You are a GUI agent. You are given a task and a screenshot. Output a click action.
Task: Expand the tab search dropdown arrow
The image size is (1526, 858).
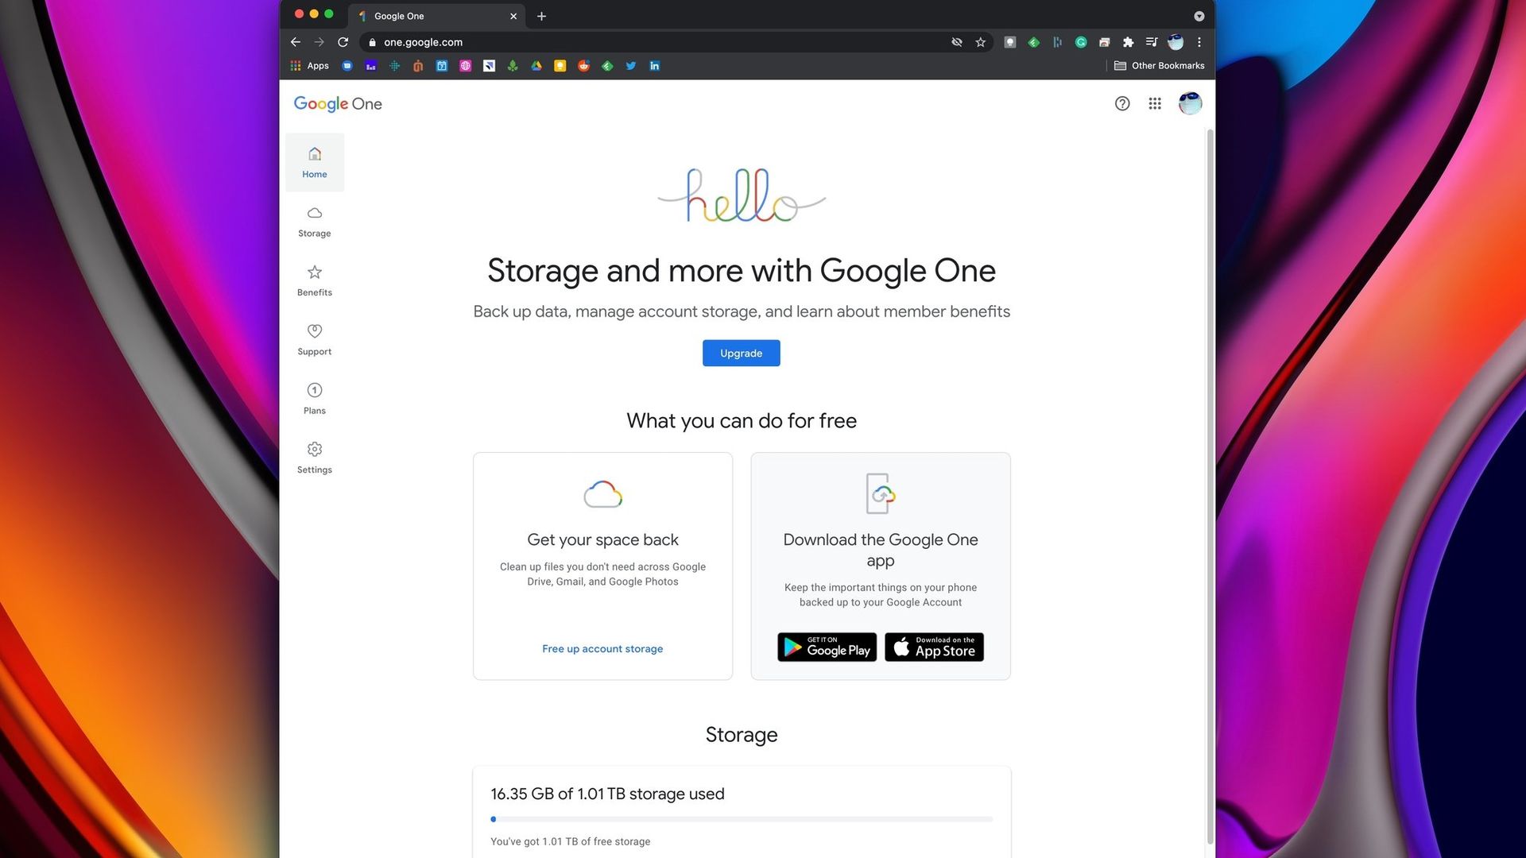(1199, 16)
